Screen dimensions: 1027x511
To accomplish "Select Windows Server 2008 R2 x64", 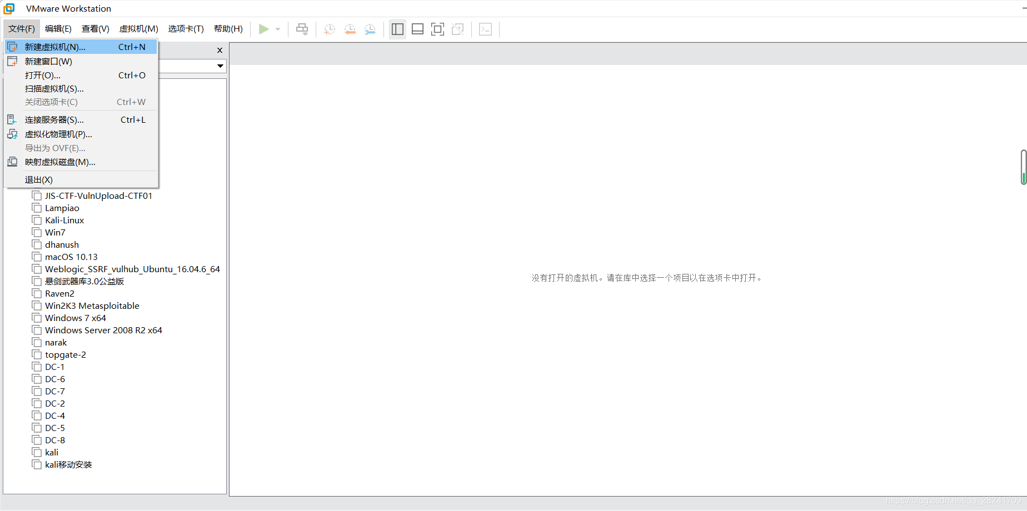I will click(103, 330).
